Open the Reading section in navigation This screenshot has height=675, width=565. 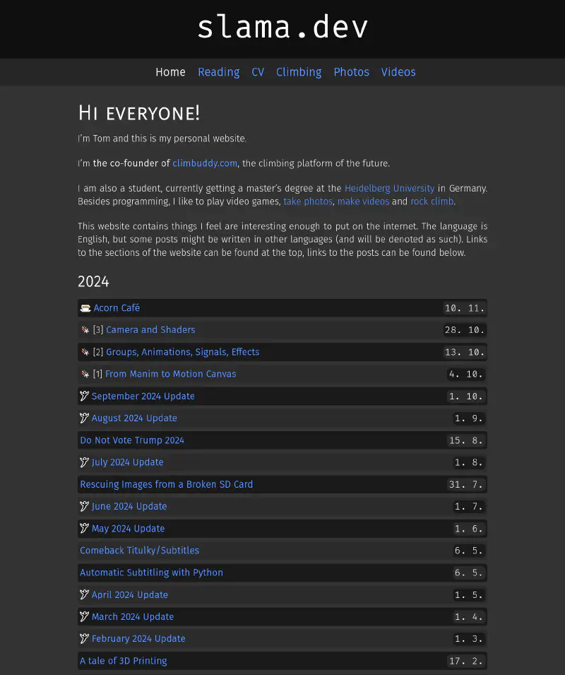tap(218, 72)
